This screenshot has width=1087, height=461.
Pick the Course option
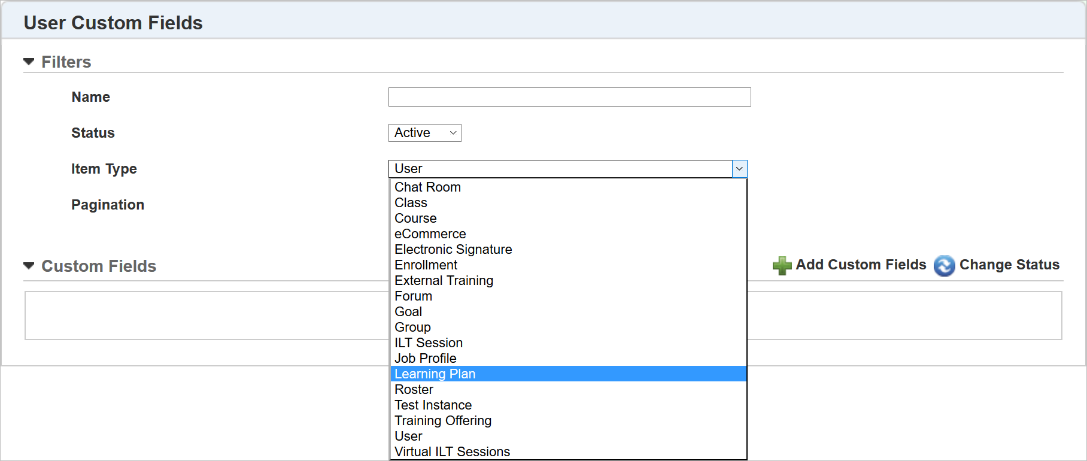pos(415,219)
